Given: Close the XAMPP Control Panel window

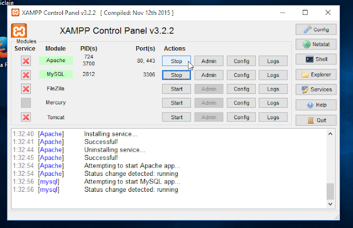Looking at the screenshot, I should tap(328, 13).
